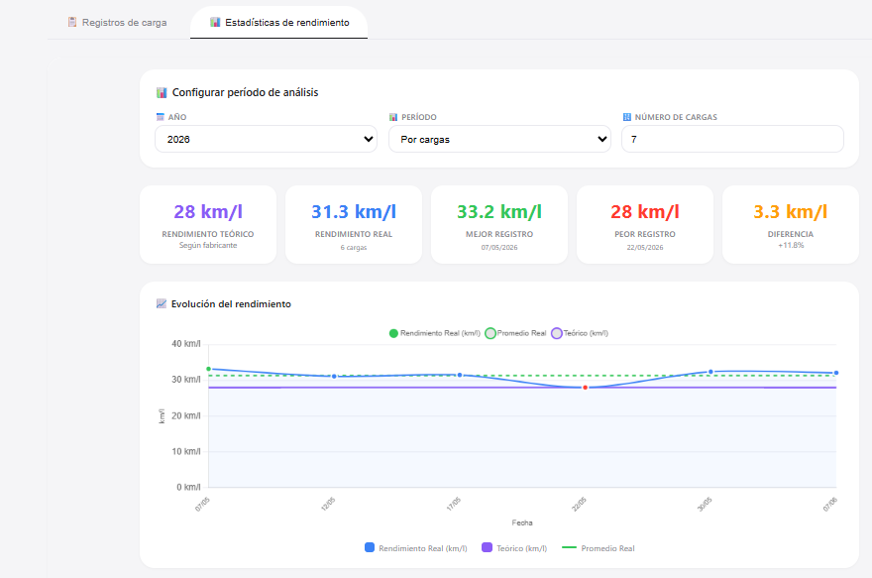Viewport: 872px width, 578px height.
Task: Click the purple Teórico swatch in the bottom legend
Action: tap(487, 547)
